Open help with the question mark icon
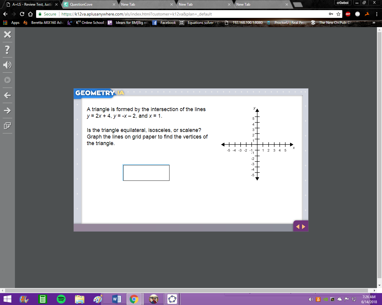382x305 pixels. click(7, 49)
